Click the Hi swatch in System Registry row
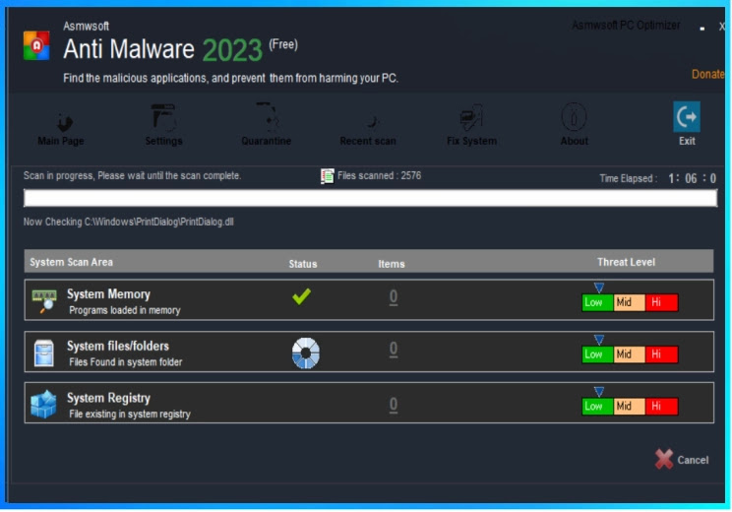732x512 pixels. coord(661,407)
